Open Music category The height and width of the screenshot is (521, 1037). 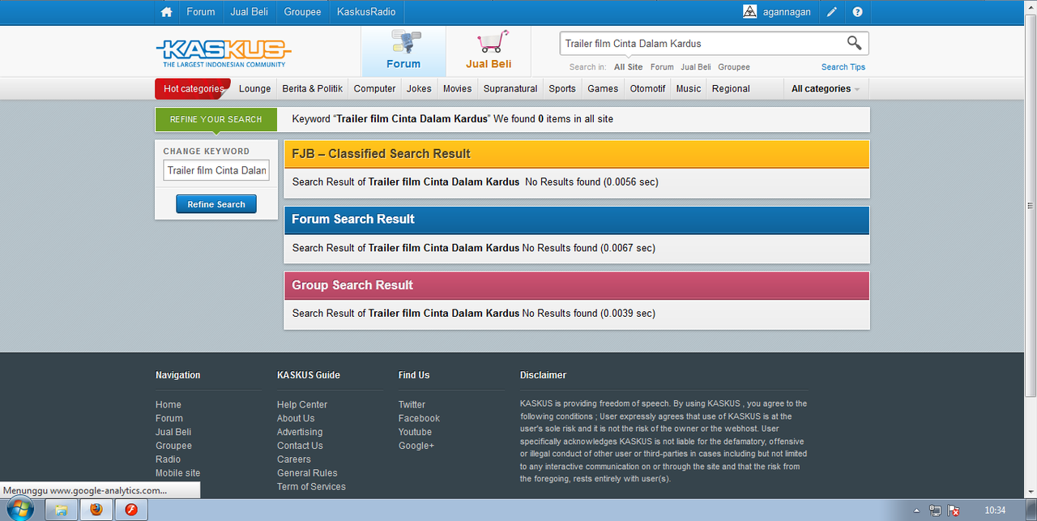[689, 88]
